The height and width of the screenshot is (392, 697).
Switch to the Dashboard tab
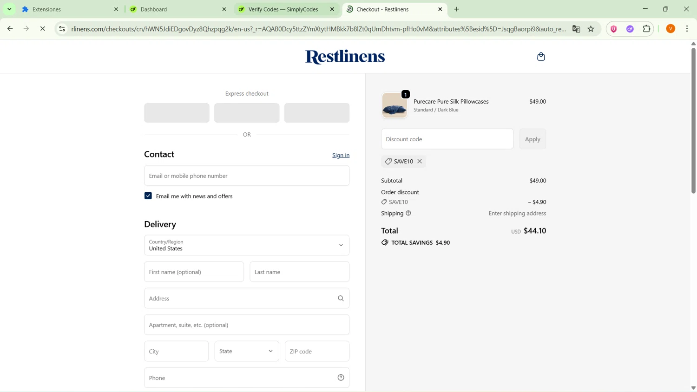pos(178,9)
